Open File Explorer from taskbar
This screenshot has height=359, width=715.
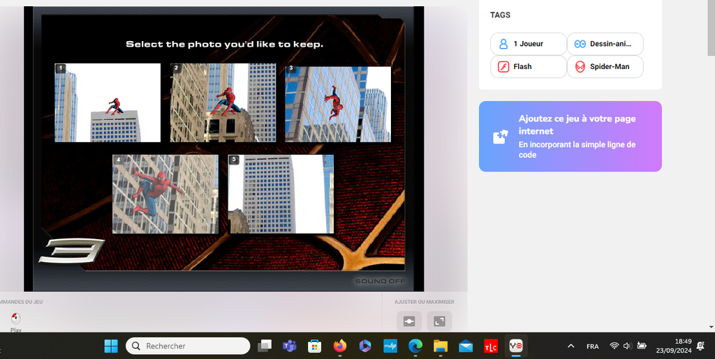click(440, 346)
